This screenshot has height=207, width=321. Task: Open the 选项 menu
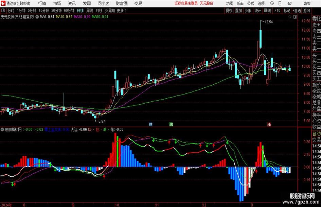click(x=261, y=3)
